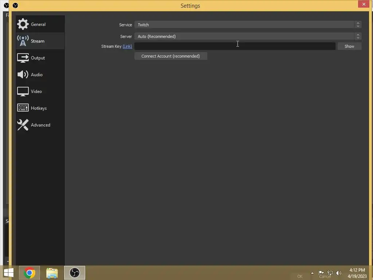Open the Service dropdown showing Twitch

(x=248, y=25)
